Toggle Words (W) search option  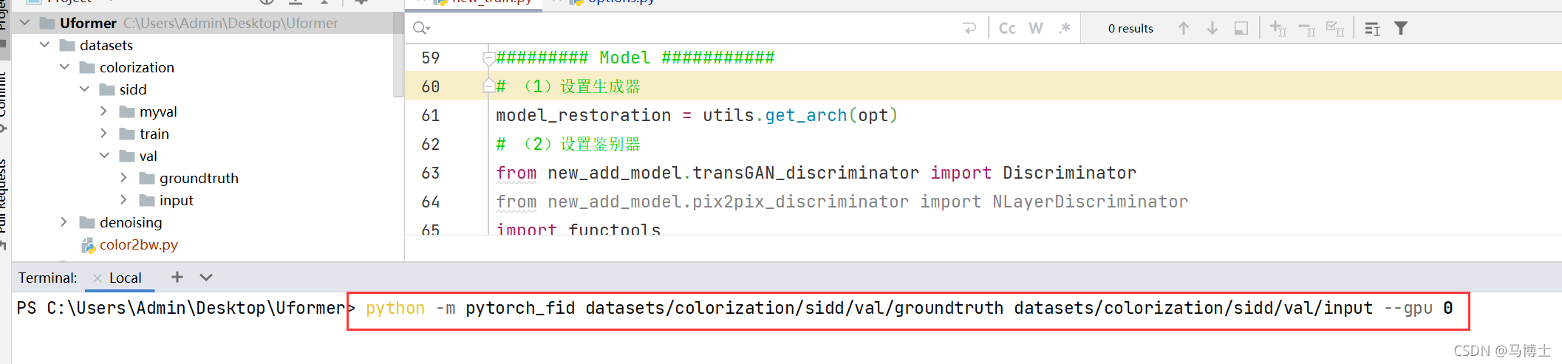pyautogui.click(x=1036, y=28)
